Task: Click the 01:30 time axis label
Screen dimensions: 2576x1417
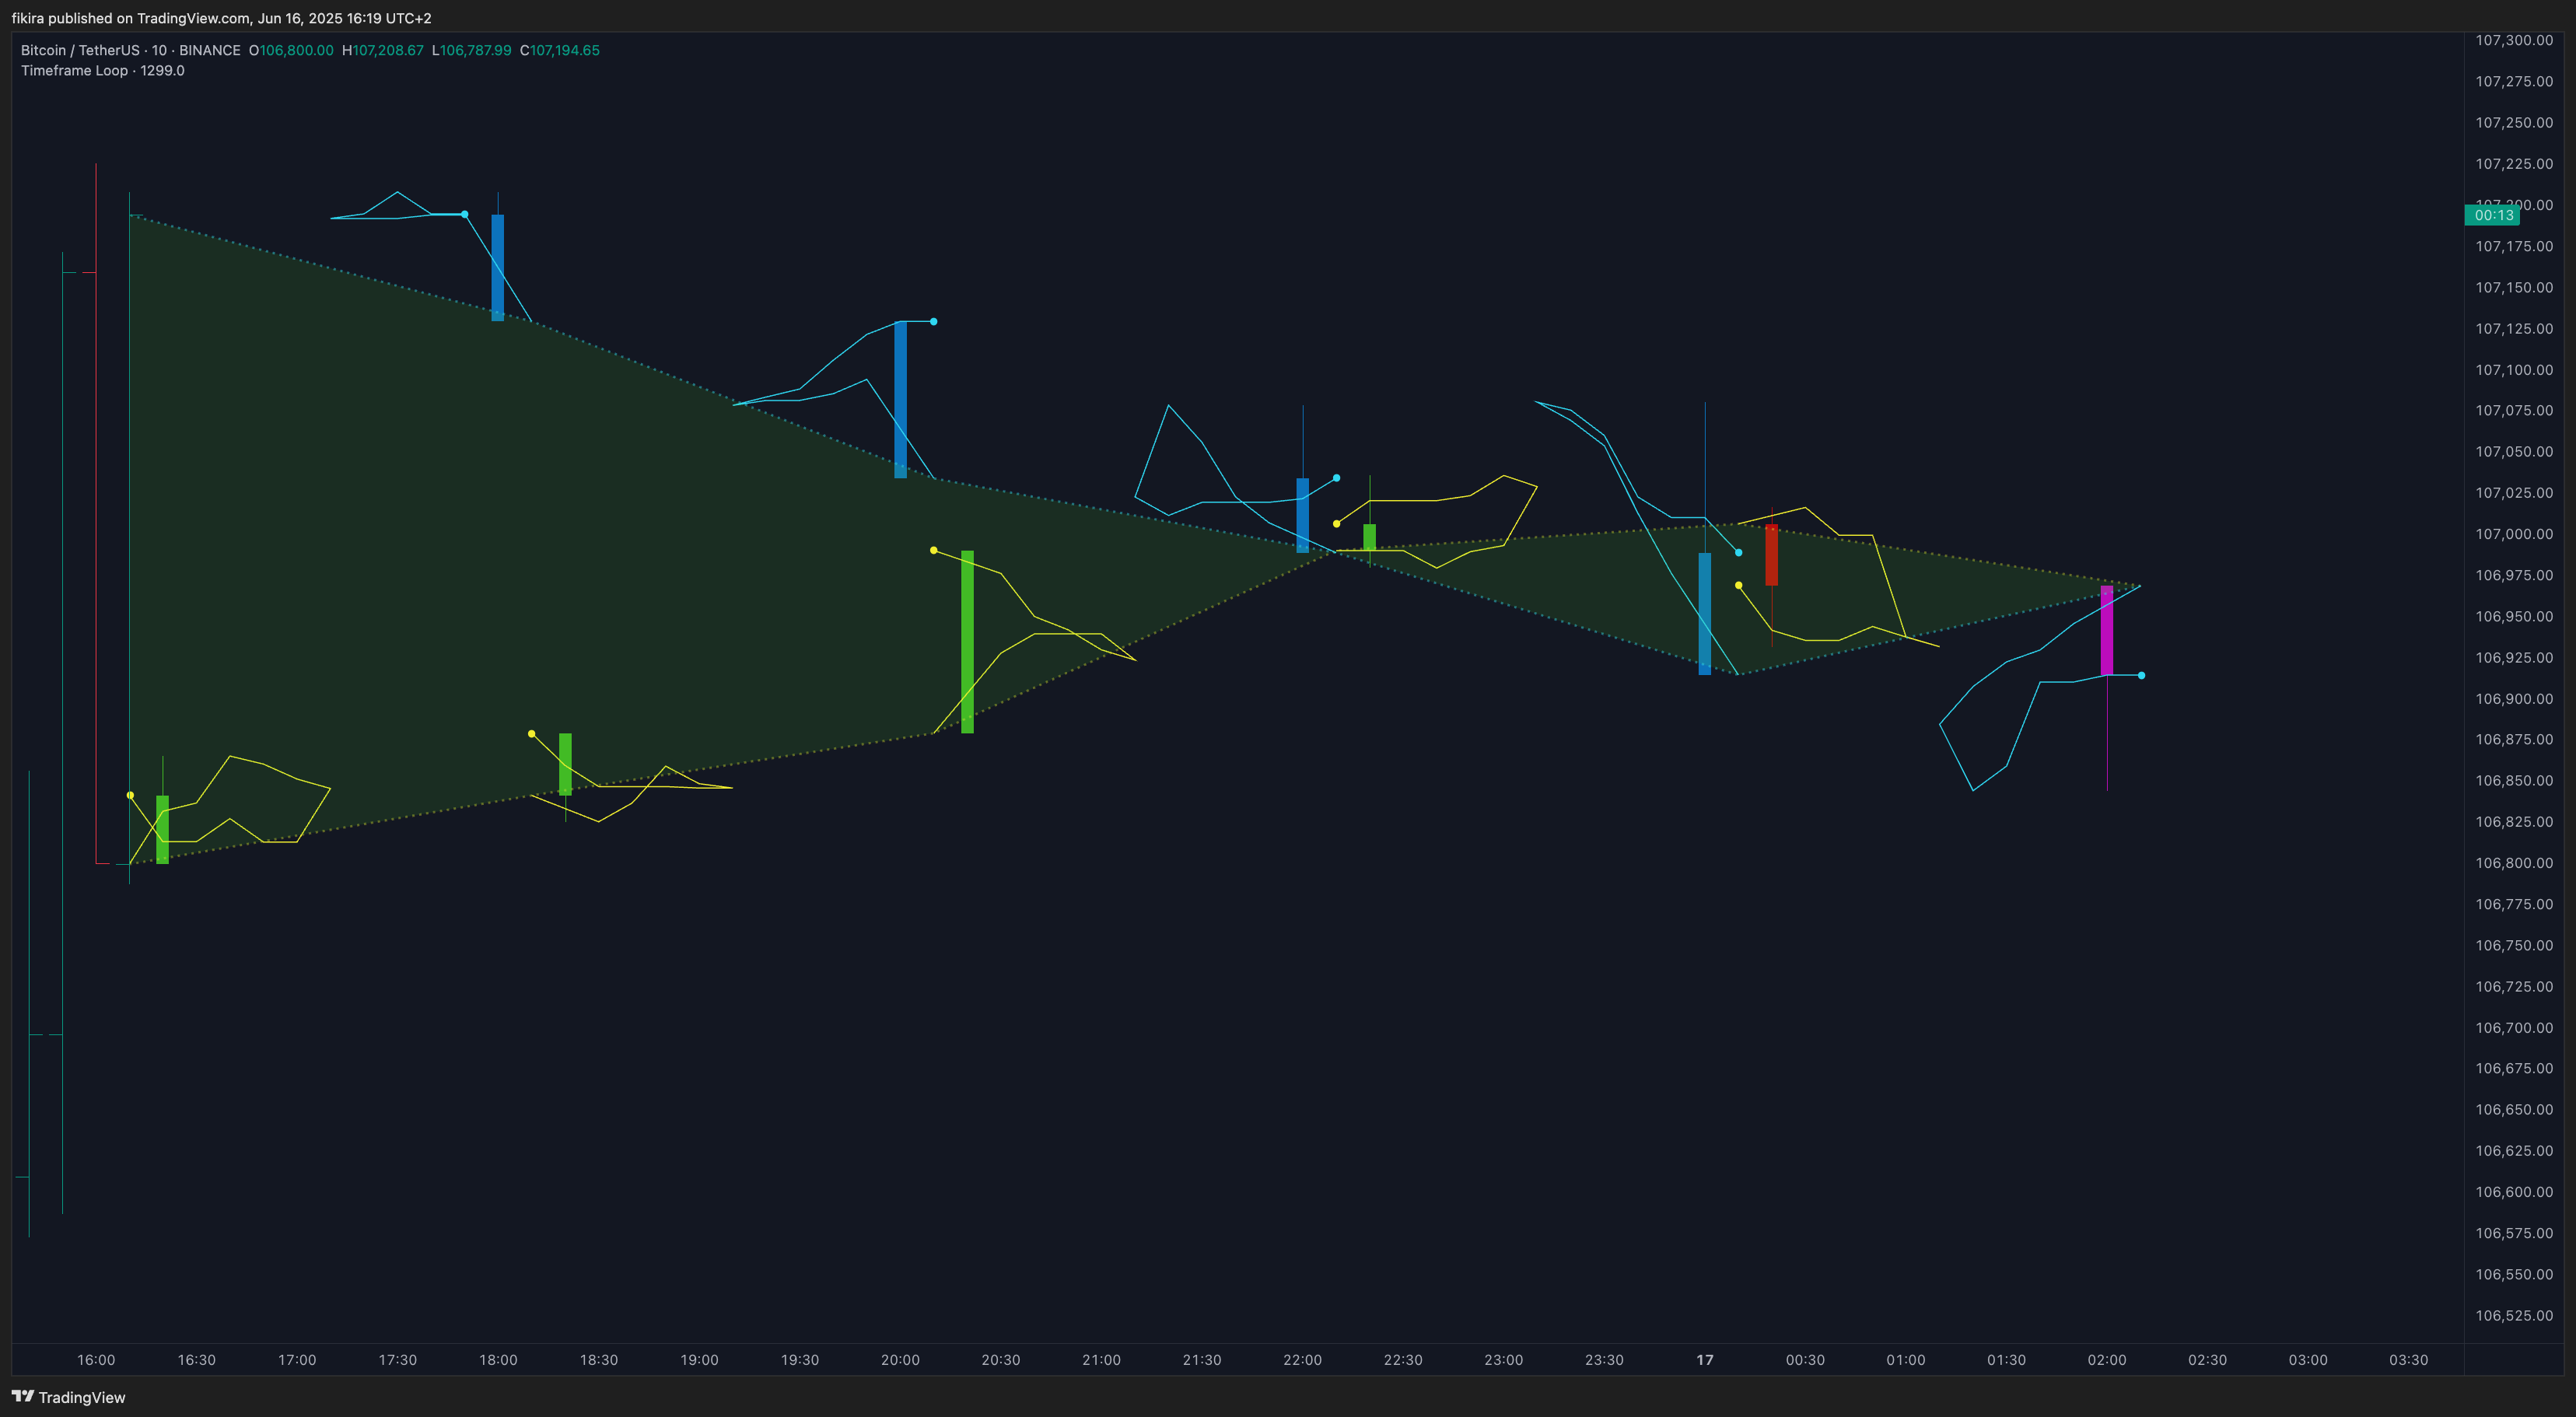Action: coord(2006,1360)
